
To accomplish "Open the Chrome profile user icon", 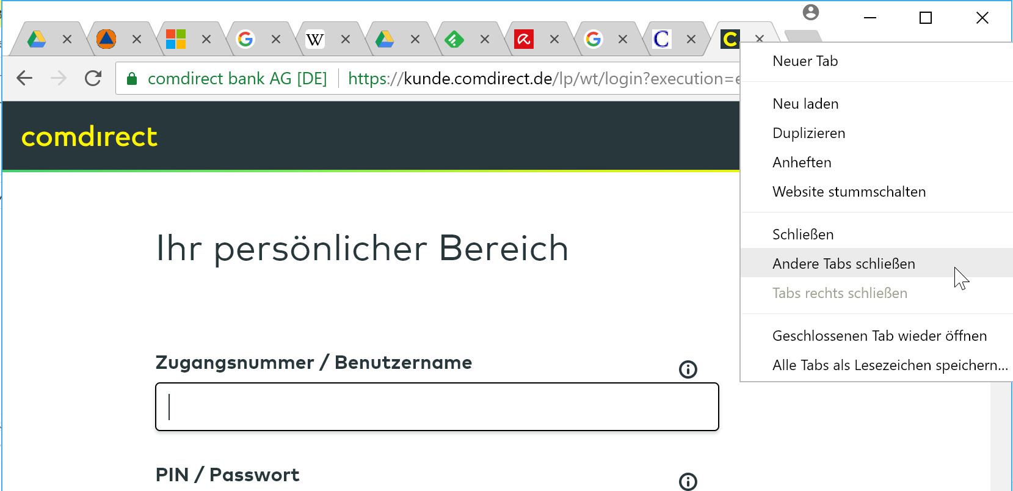I will coord(811,12).
